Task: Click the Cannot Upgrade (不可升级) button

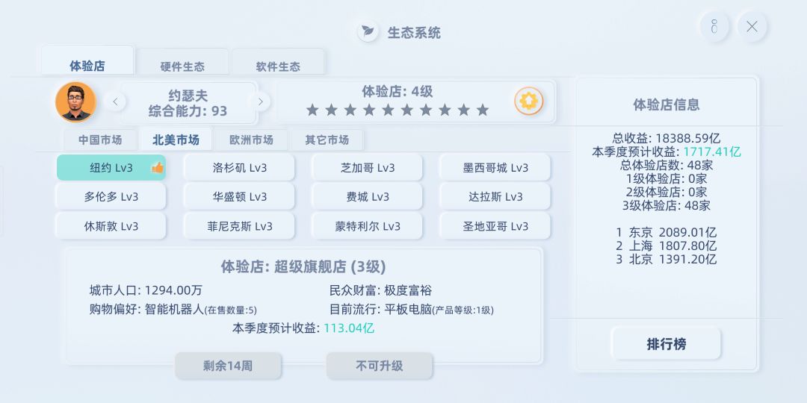Action: pos(379,366)
